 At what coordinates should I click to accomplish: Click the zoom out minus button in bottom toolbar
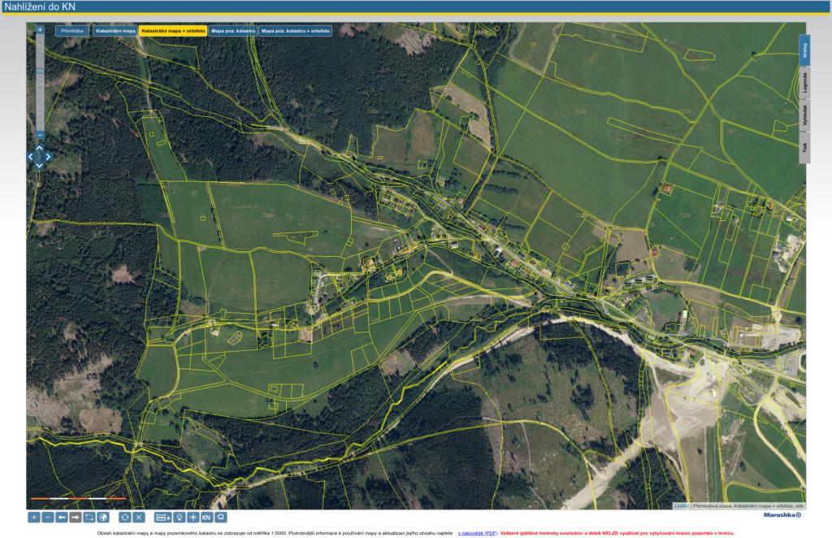pos(47,517)
